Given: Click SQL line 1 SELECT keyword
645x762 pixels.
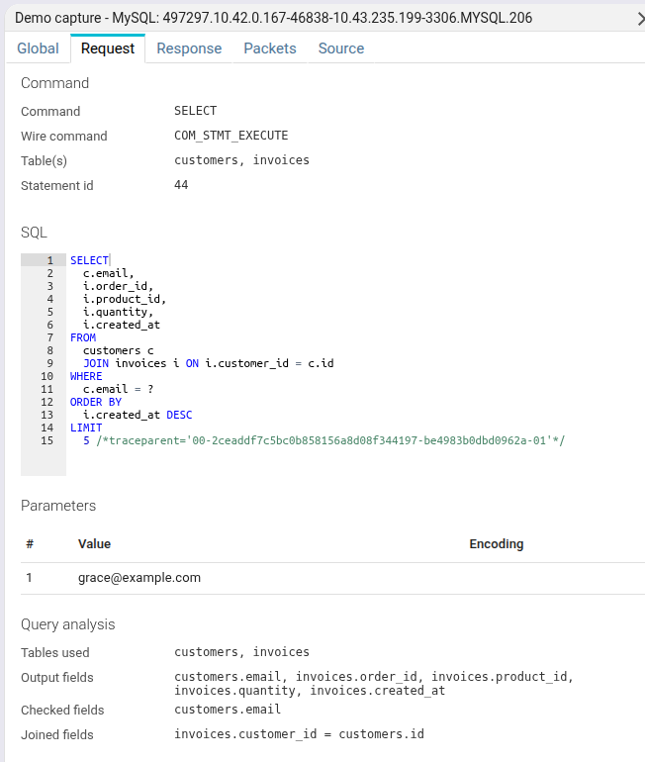Looking at the screenshot, I should [x=89, y=260].
